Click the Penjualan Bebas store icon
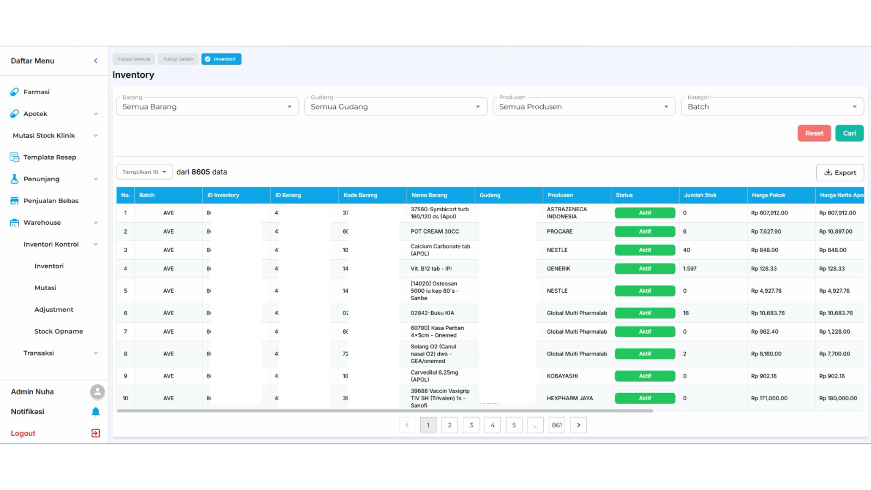Screen dimensions: 871x490 pyautogui.click(x=15, y=201)
